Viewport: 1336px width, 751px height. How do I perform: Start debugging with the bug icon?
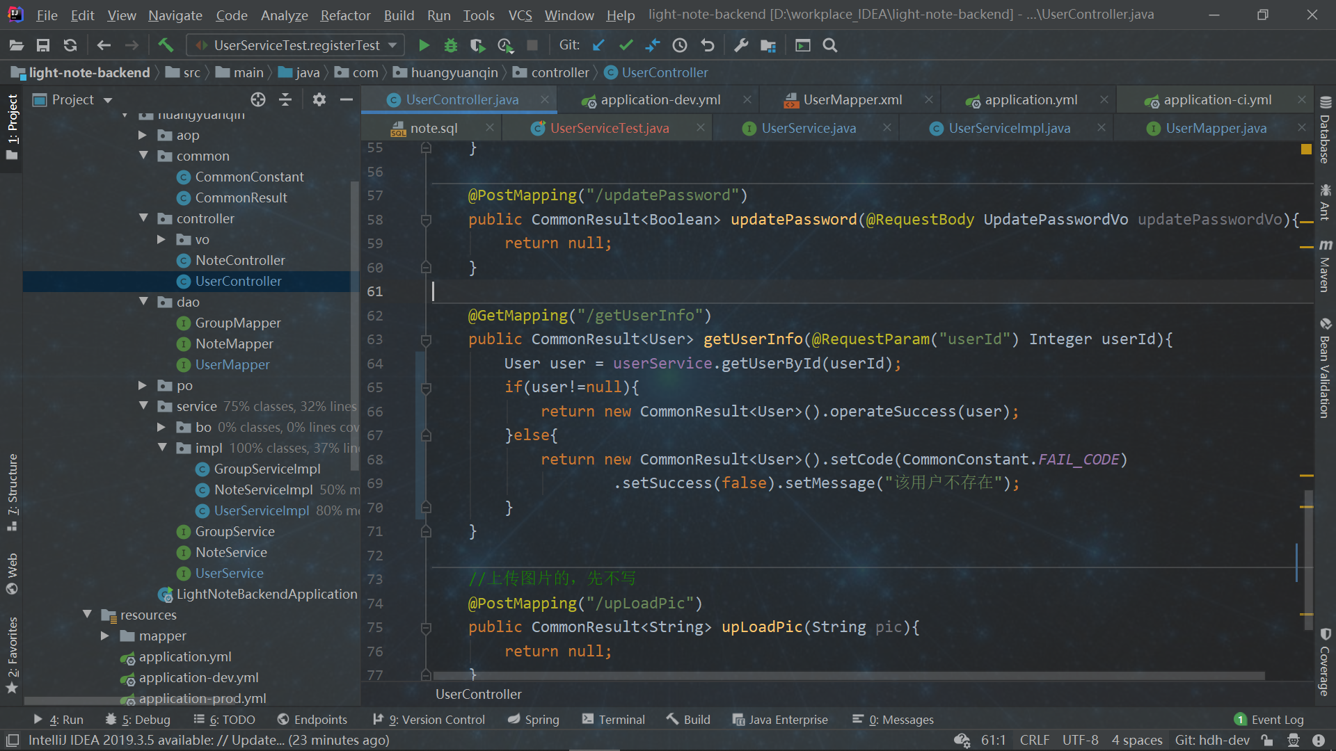pos(451,45)
